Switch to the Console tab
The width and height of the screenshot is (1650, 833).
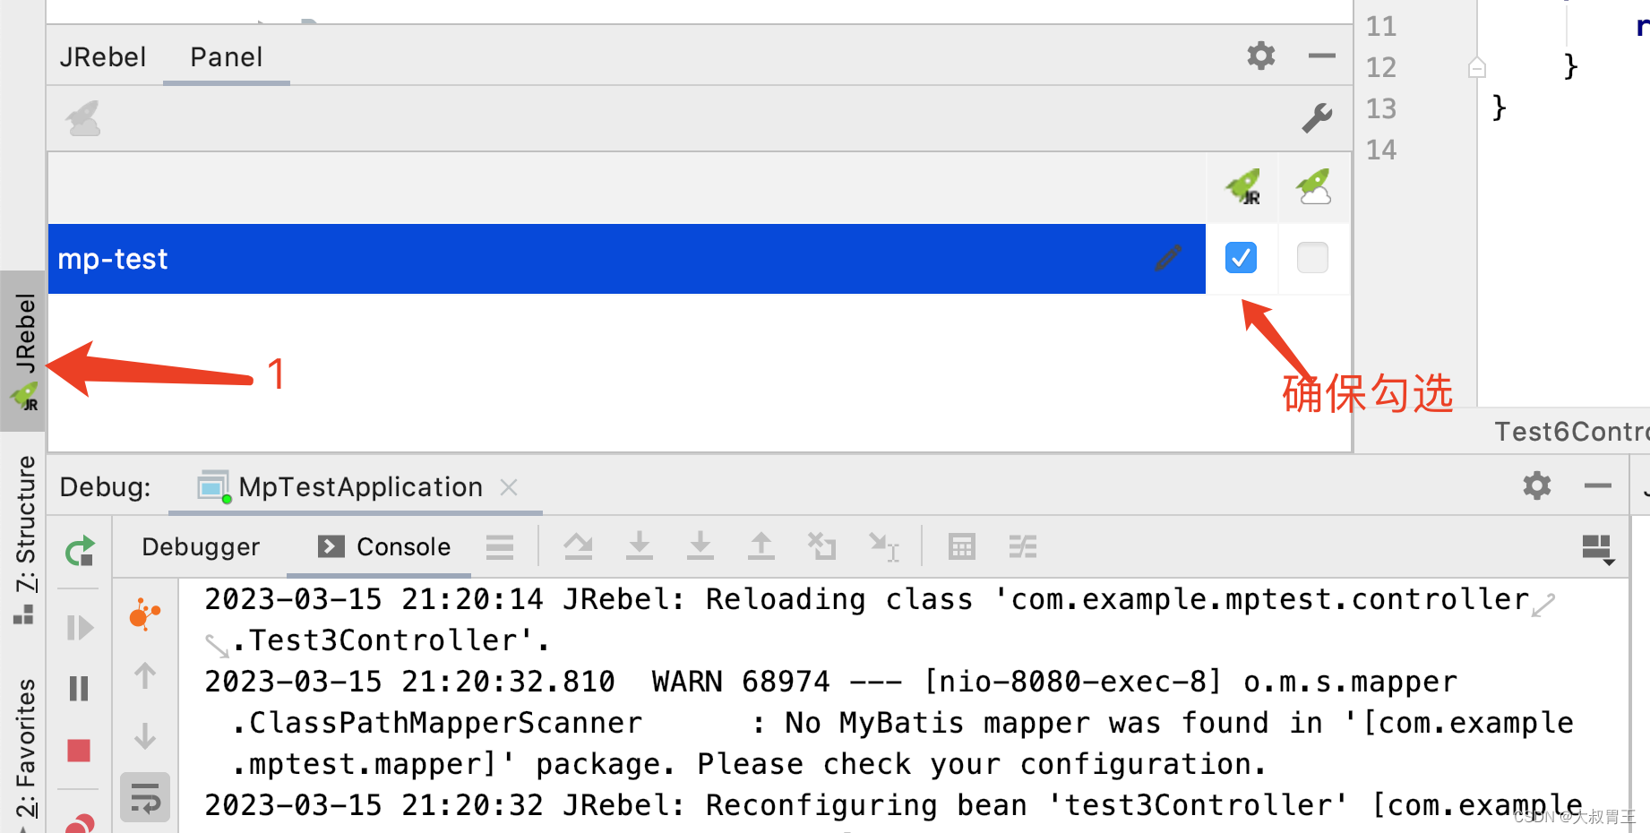point(405,546)
